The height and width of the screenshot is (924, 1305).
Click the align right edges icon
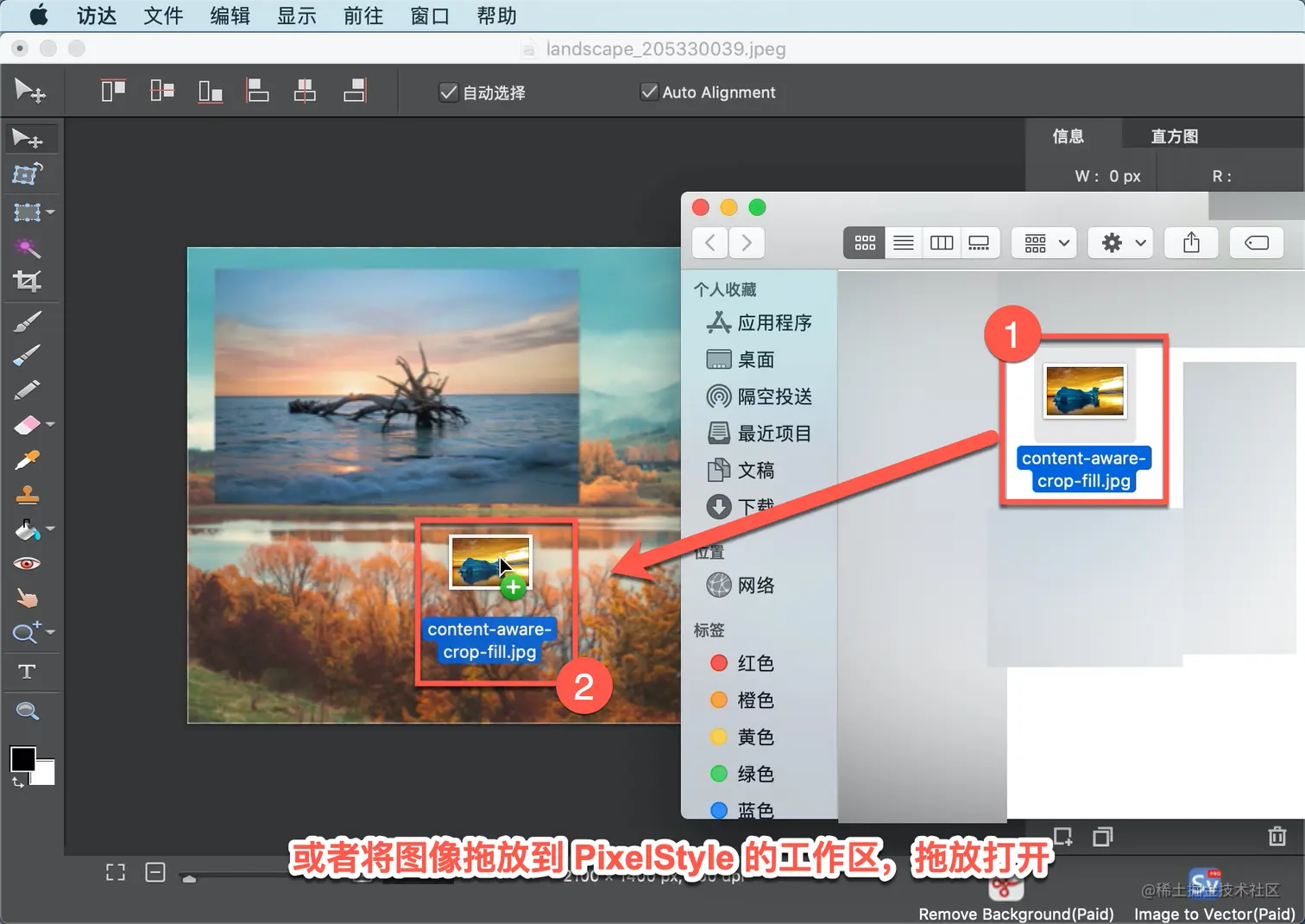355,91
